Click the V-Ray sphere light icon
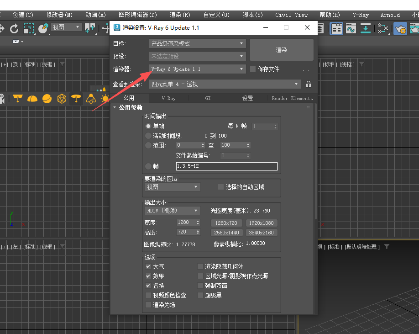 click(x=47, y=99)
